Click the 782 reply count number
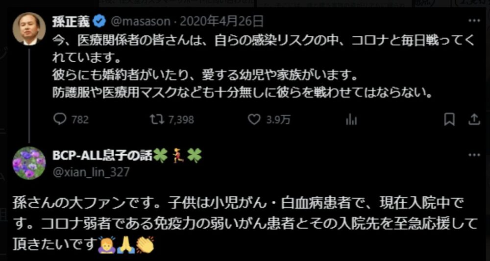The height and width of the screenshot is (261, 490). pyautogui.click(x=80, y=120)
